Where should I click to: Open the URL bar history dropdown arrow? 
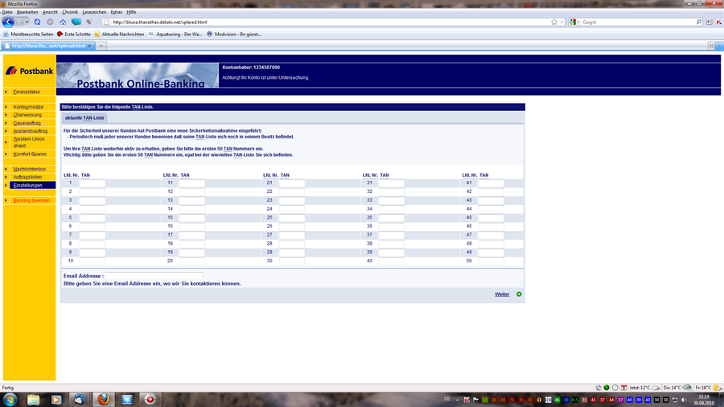(x=562, y=22)
